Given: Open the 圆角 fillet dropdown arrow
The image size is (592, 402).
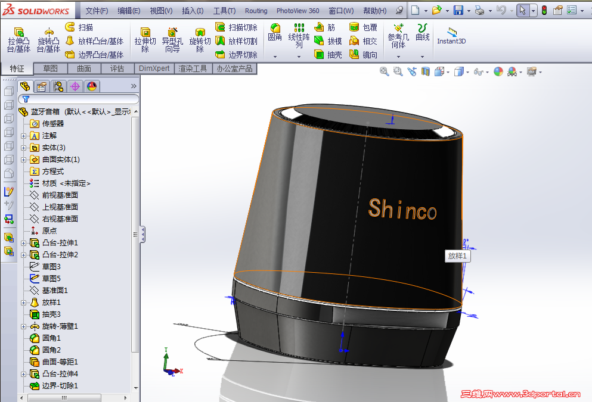Looking at the screenshot, I should pyautogui.click(x=275, y=57).
